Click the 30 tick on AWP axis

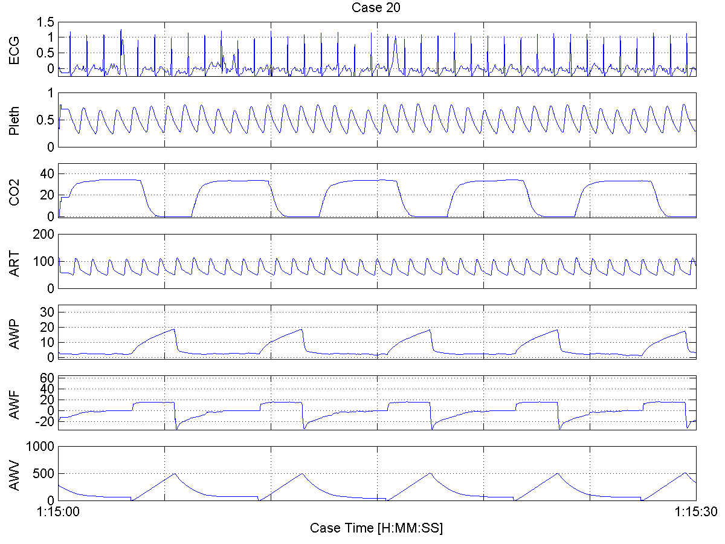click(47, 311)
